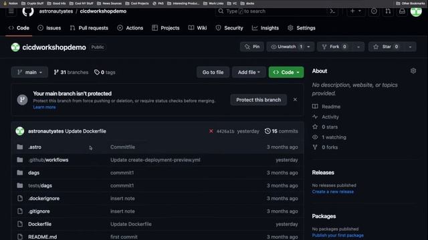This screenshot has width=428, height=240.
Task: Open the Security tab
Action: tap(229, 28)
